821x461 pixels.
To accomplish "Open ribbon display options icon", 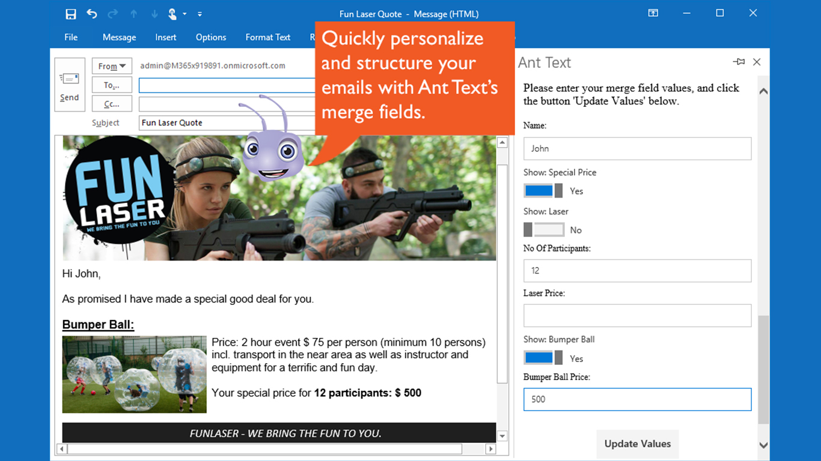I will (x=653, y=13).
